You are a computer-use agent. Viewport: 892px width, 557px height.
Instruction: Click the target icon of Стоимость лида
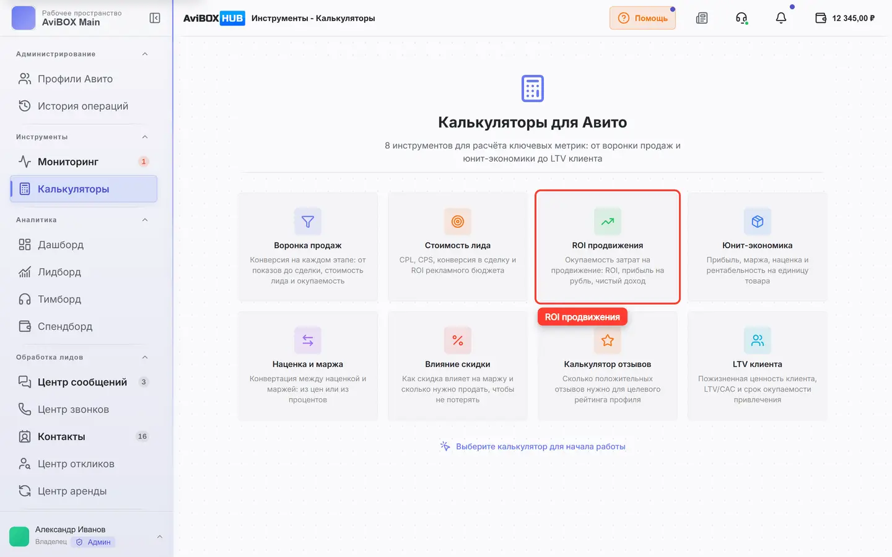pos(458,222)
